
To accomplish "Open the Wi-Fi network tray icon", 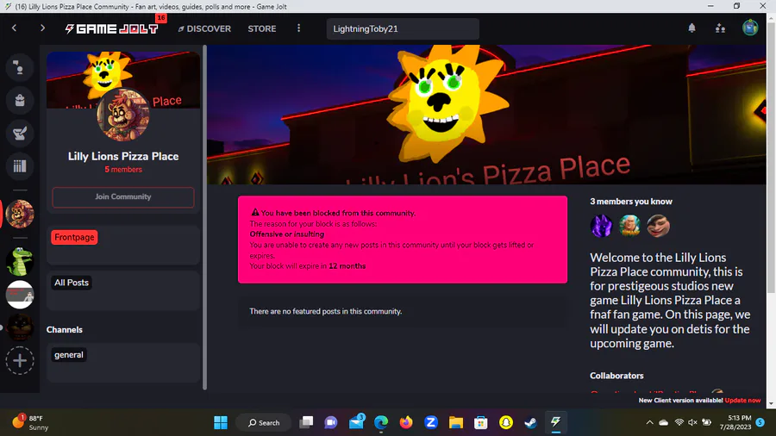I will point(679,423).
